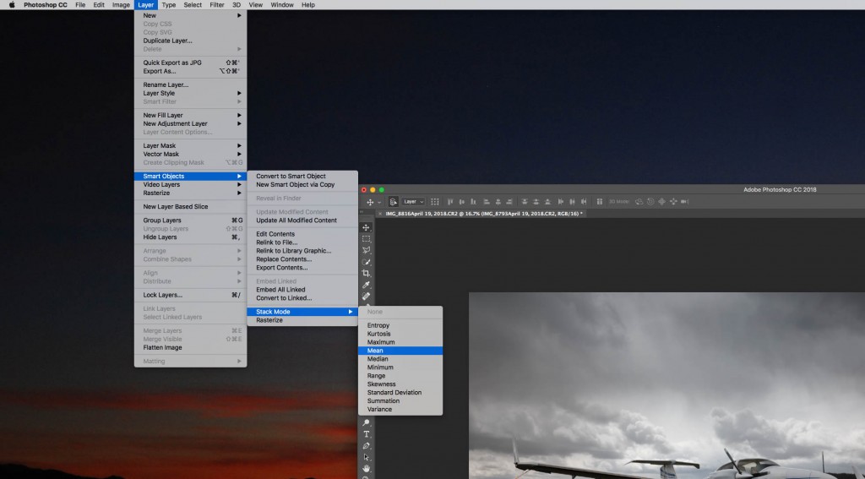Screen dimensions: 865x479
Task: Click the Auto-Align Layers icon
Action: [x=600, y=201]
